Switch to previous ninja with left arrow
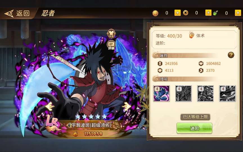This screenshot has height=152, width=243. coord(50,107)
